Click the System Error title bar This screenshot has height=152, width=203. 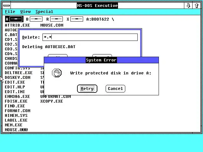[101, 60]
